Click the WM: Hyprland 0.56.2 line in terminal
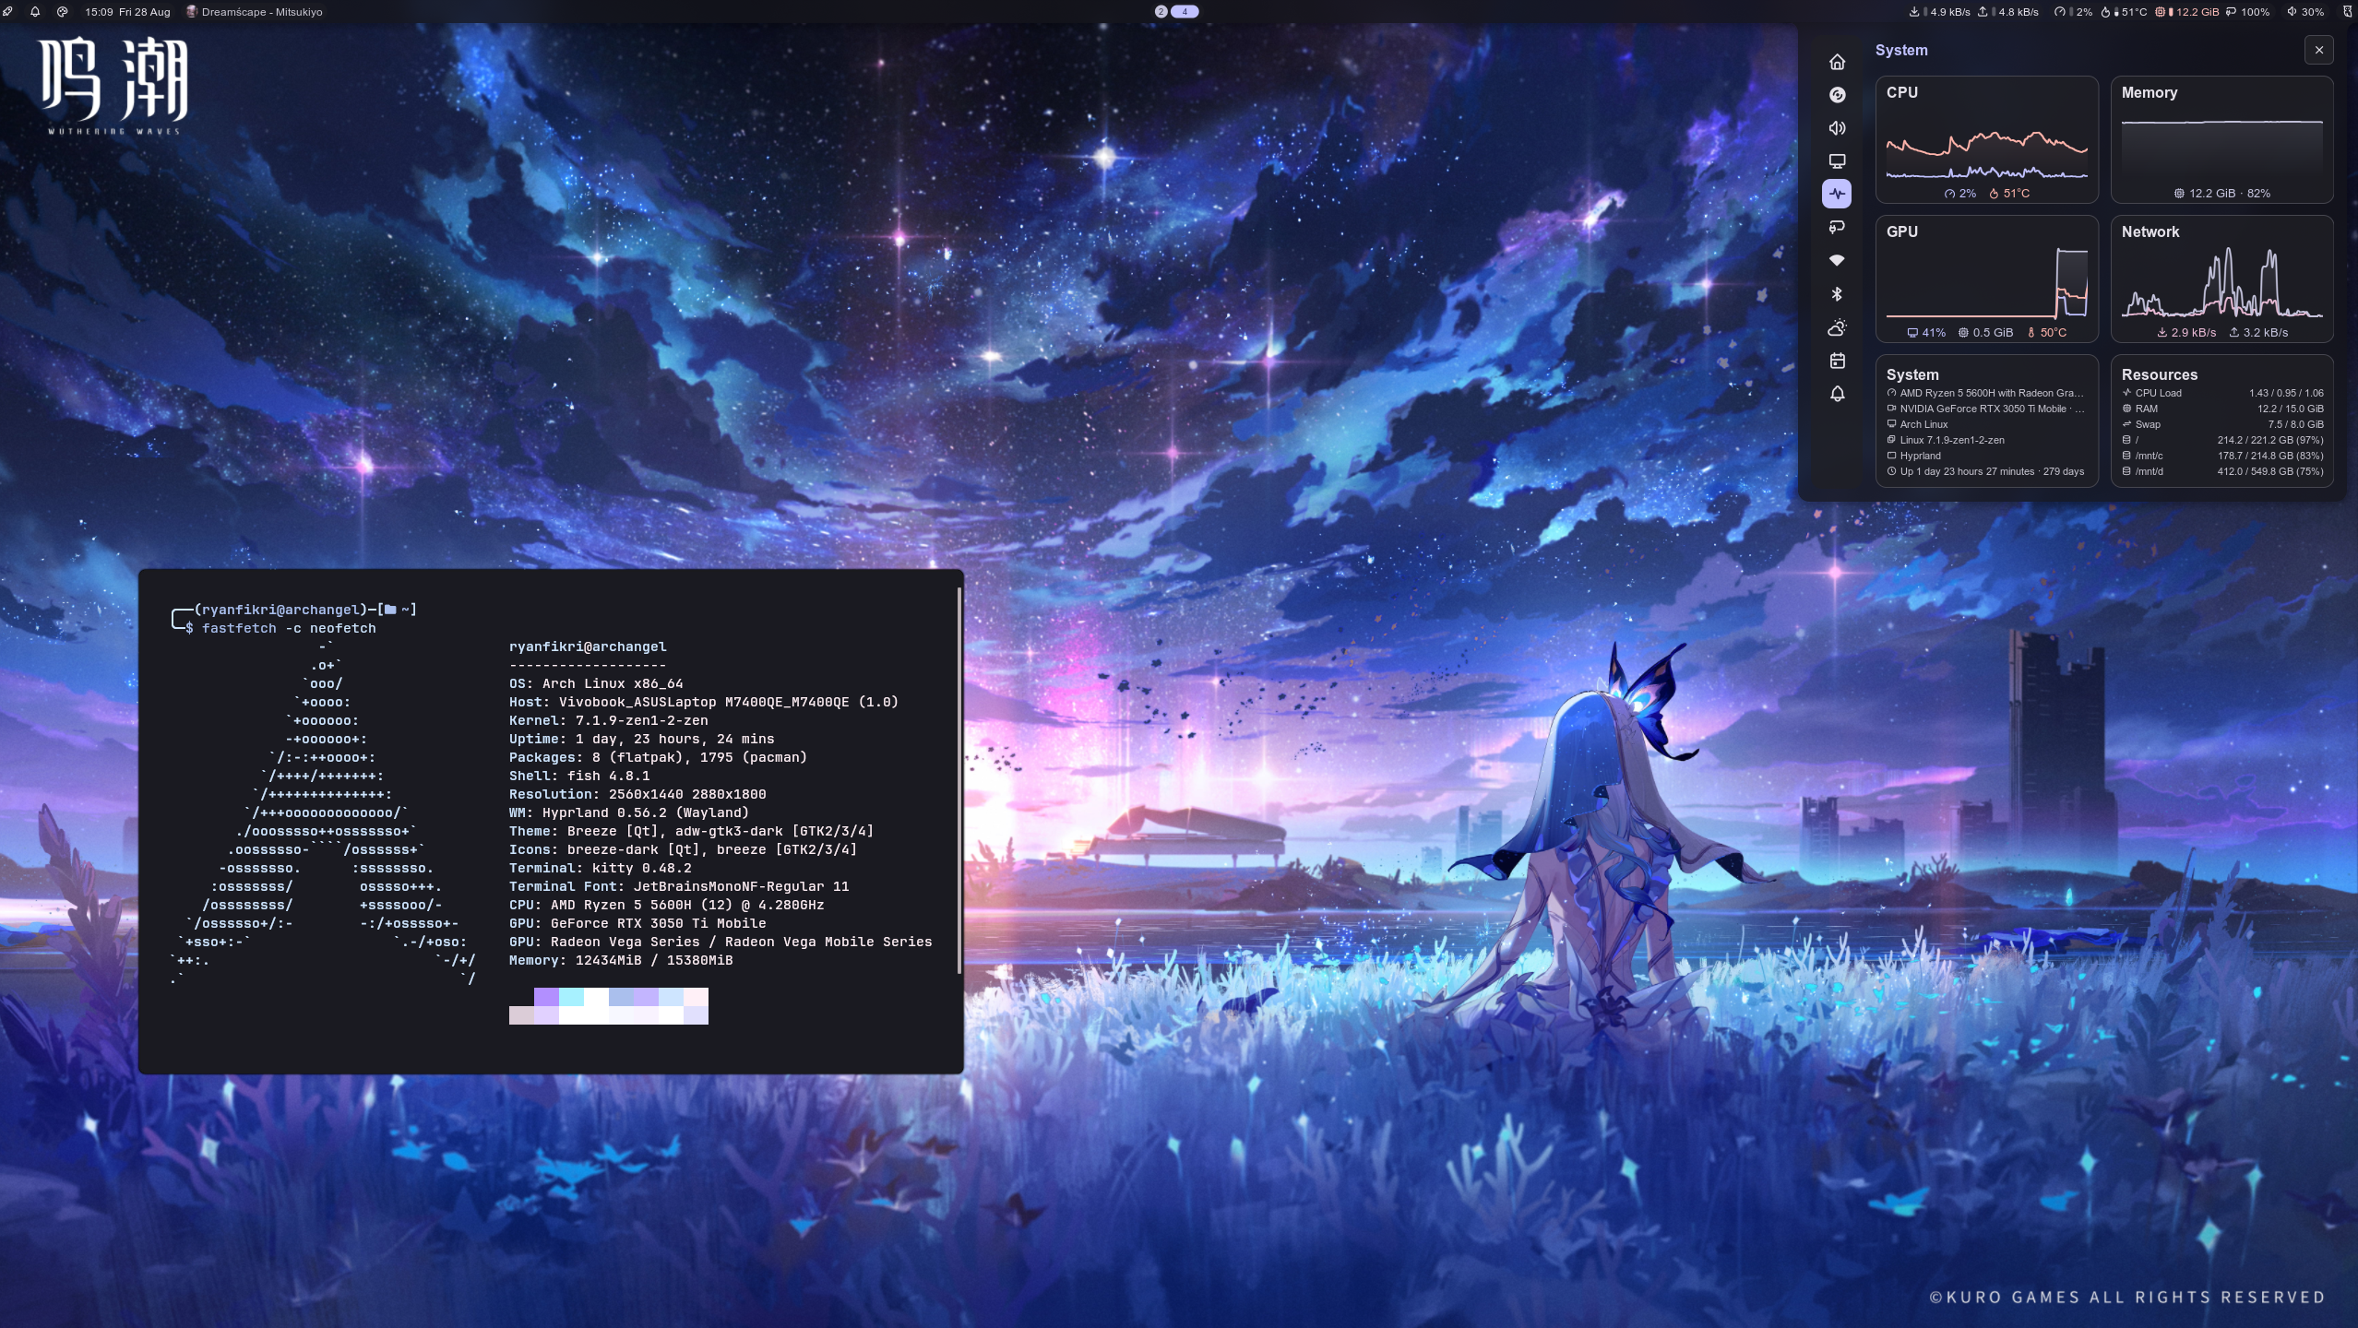This screenshot has height=1328, width=2358. point(629,812)
